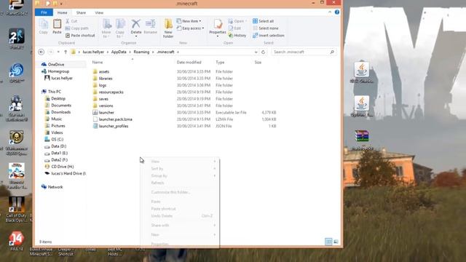Choose Undo Delete in context menu
Viewport: 466px width, 262px height.
(x=180, y=216)
